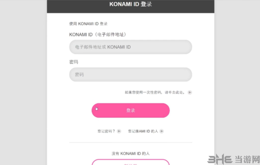
Task: Click the KONAMI ID 登录 header title
Action: [131, 4]
